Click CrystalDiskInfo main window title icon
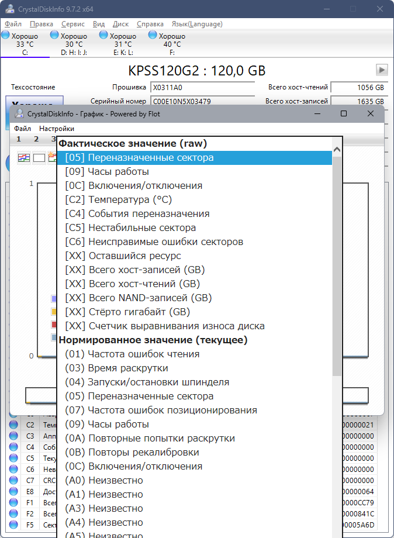The height and width of the screenshot is (538, 394). pyautogui.click(x=10, y=9)
